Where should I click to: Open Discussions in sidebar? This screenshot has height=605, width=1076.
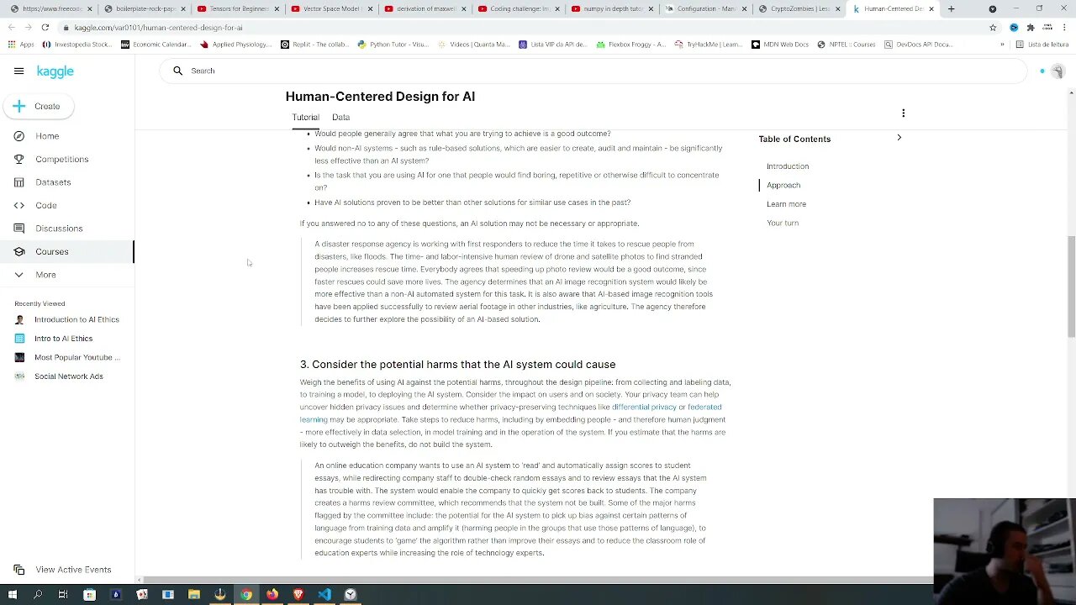point(59,229)
